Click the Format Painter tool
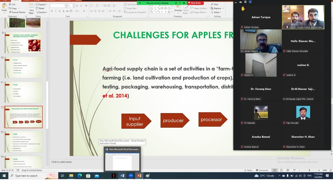 point(17,12)
